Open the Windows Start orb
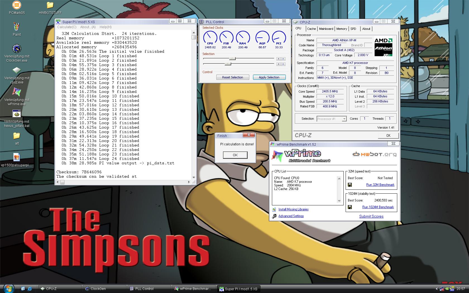This screenshot has height=293, width=469. tap(8, 289)
